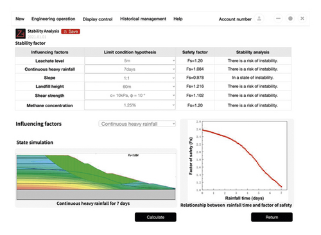321x235 pixels.
Task: Open the Help menu
Action: 178,19
